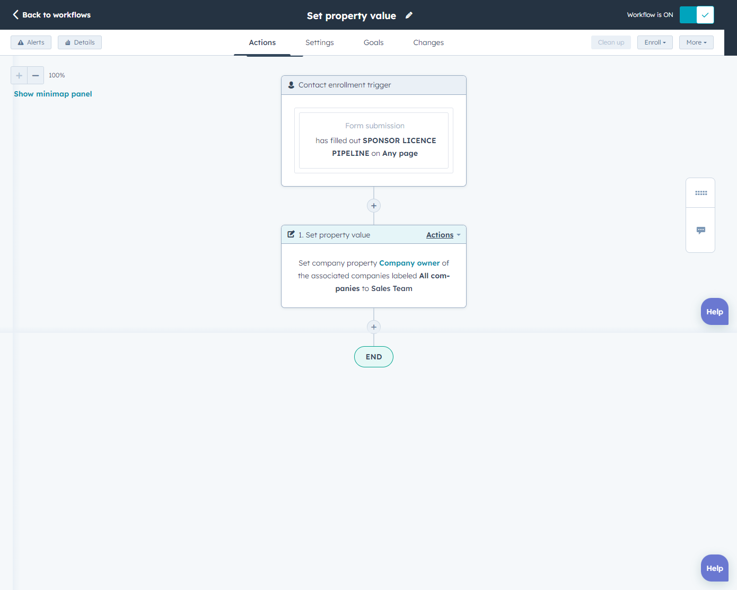Turn off the Workflow is ON toggle

tap(687, 14)
